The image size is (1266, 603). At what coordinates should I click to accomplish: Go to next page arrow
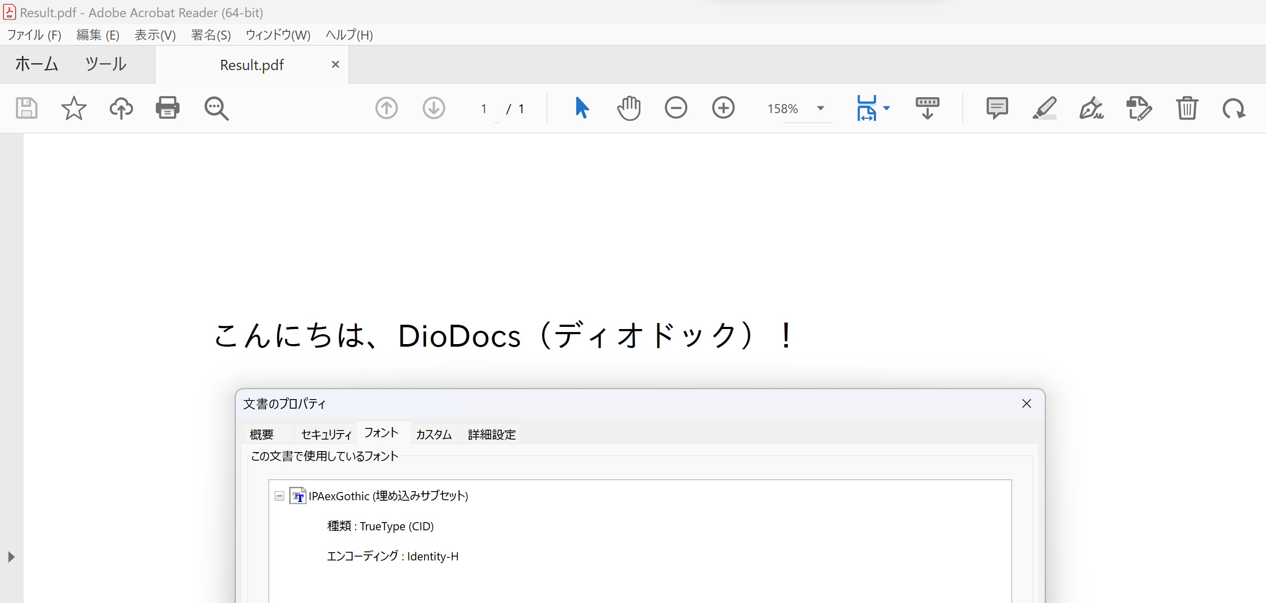point(433,108)
